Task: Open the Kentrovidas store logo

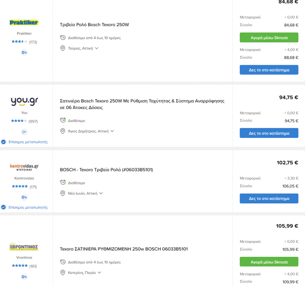Action: click(24, 167)
